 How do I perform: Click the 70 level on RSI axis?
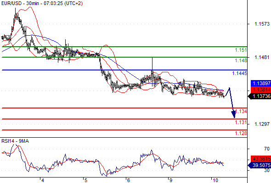[267, 149]
